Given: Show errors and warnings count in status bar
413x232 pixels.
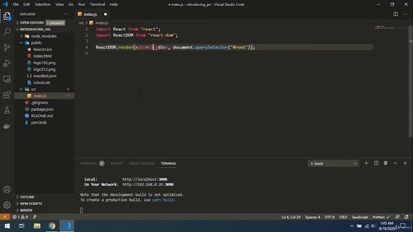Looking at the screenshot, I should point(20,217).
